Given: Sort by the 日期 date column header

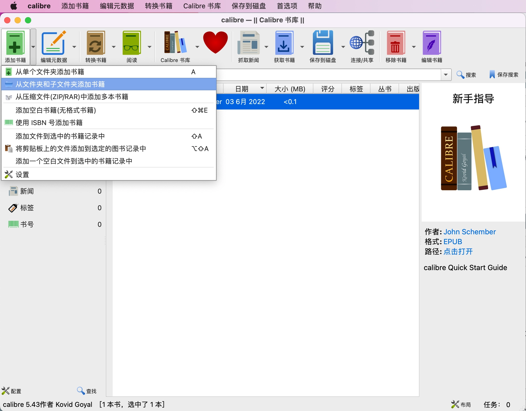Looking at the screenshot, I should click(245, 89).
